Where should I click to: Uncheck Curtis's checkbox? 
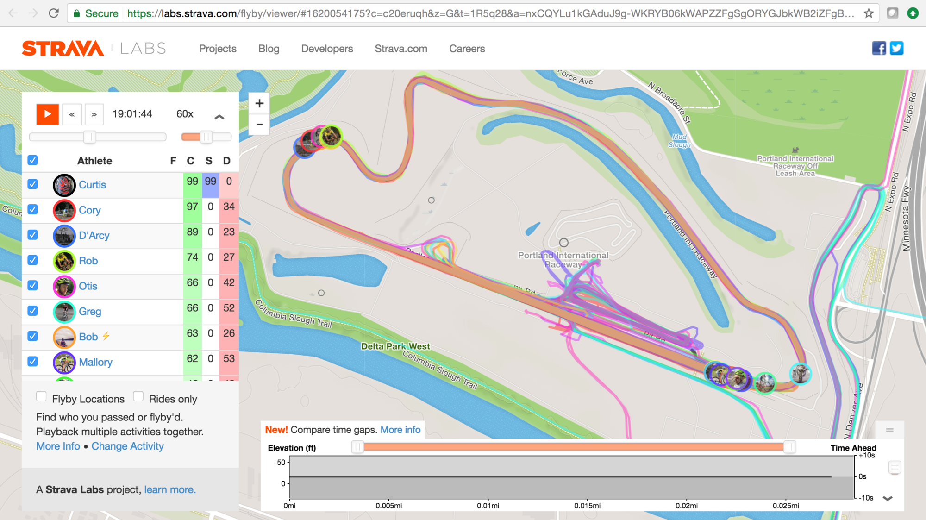(32, 184)
